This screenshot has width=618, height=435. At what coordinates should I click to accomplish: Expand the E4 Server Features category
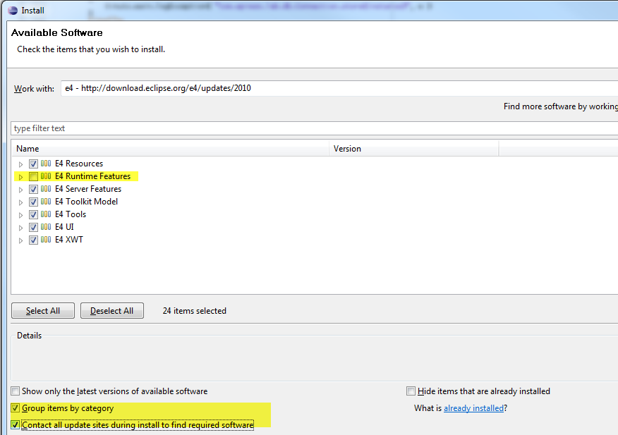pos(21,190)
